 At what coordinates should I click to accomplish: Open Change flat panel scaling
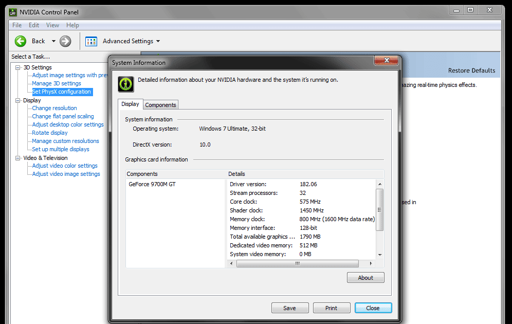[63, 116]
